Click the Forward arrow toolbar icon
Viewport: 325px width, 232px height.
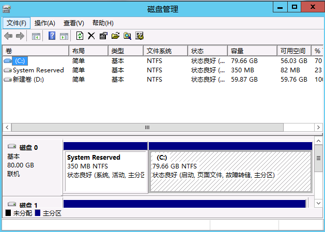[x=20, y=36]
